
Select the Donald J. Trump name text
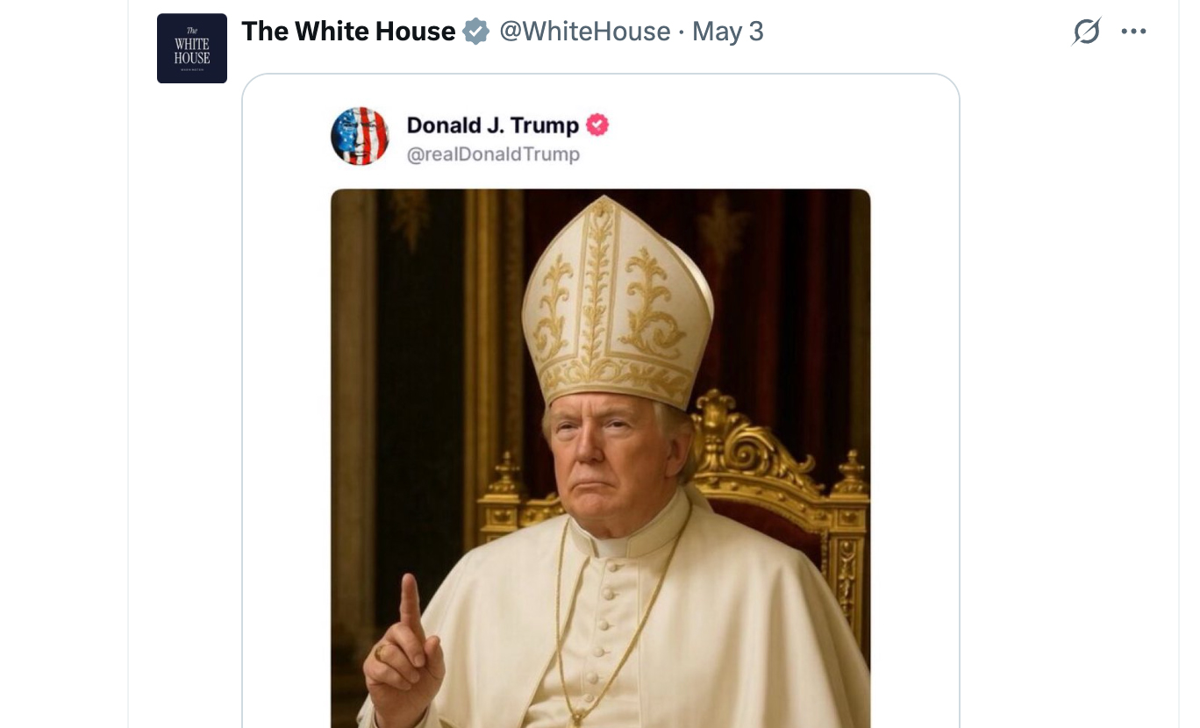click(x=492, y=125)
